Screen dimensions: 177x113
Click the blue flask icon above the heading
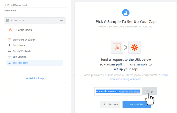point(126,13)
